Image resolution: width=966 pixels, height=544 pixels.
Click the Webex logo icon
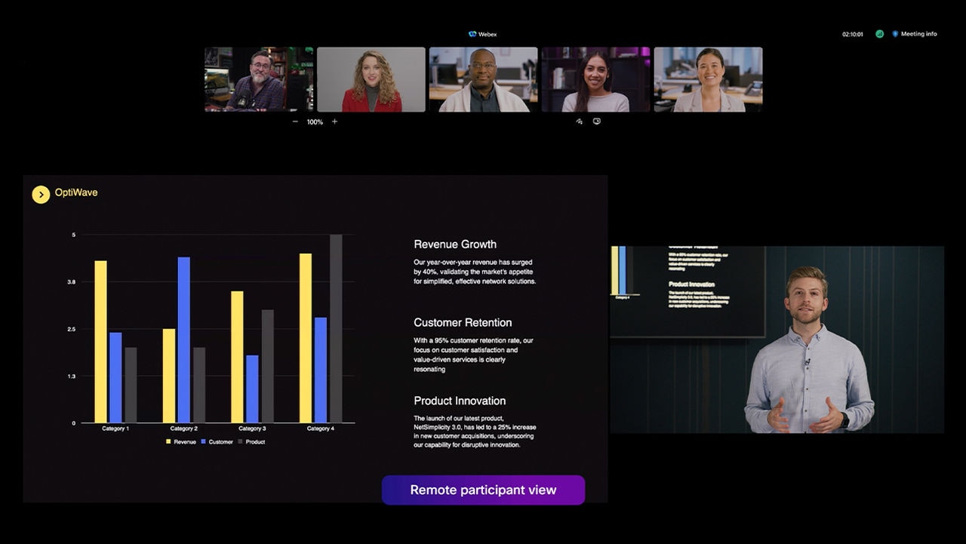click(472, 34)
